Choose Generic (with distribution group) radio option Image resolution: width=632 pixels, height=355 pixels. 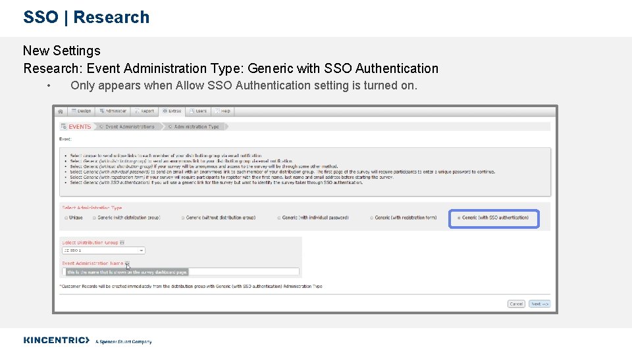[94, 218]
